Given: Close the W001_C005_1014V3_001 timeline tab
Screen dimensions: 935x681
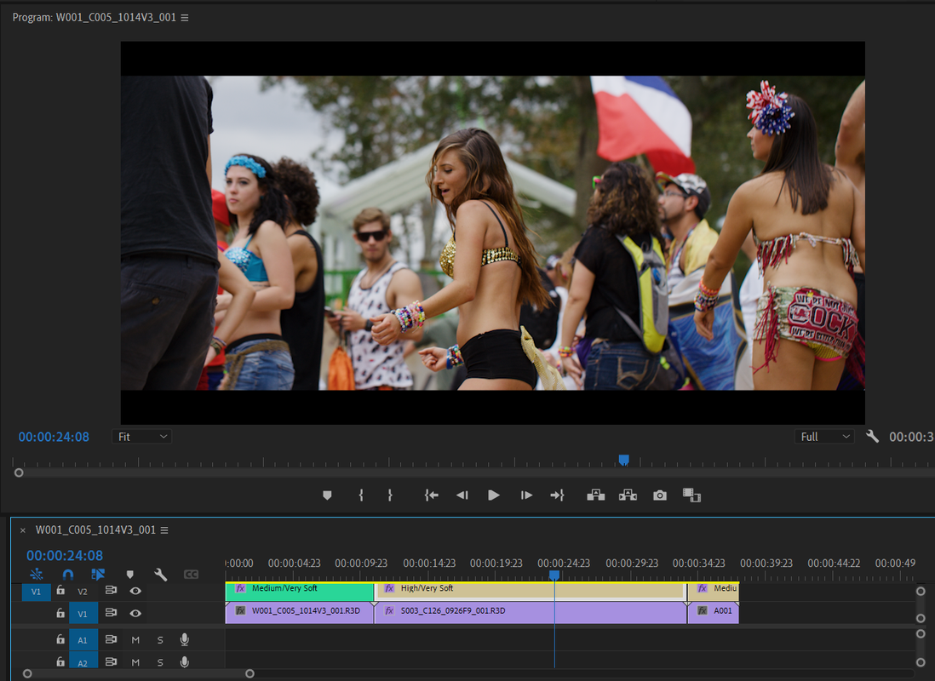Looking at the screenshot, I should tap(23, 530).
